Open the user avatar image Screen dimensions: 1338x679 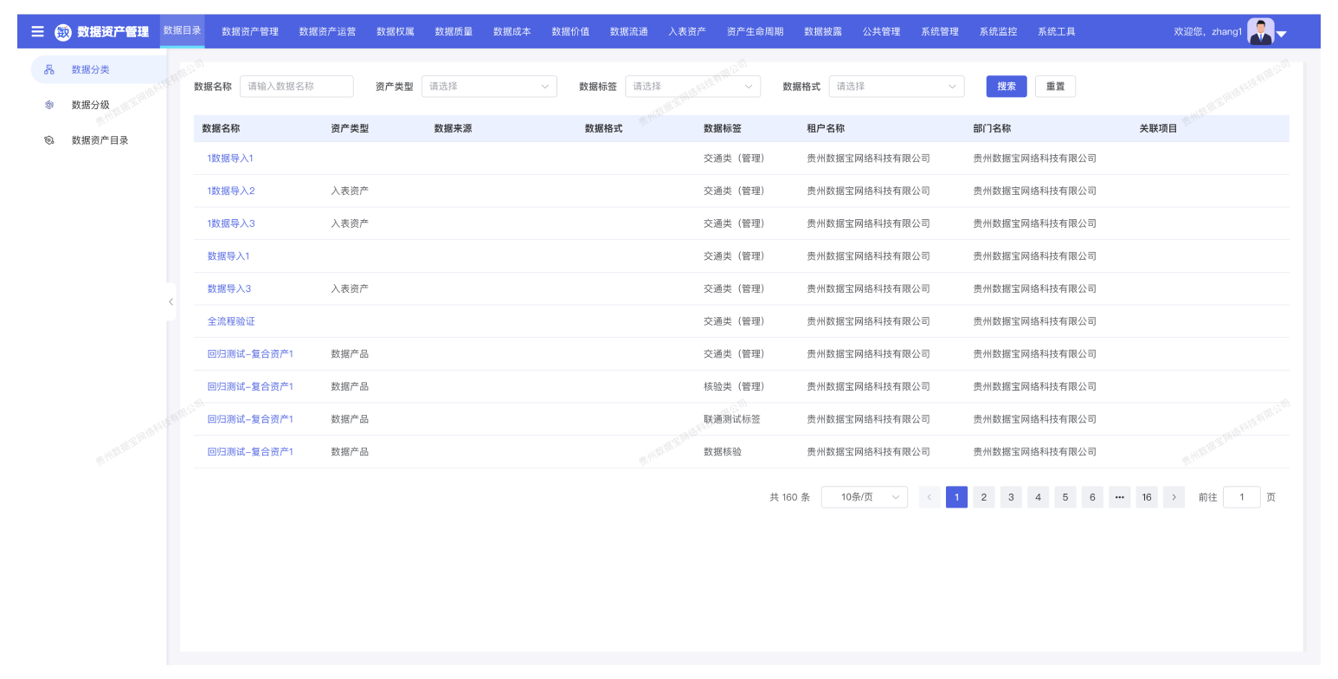point(1260,32)
